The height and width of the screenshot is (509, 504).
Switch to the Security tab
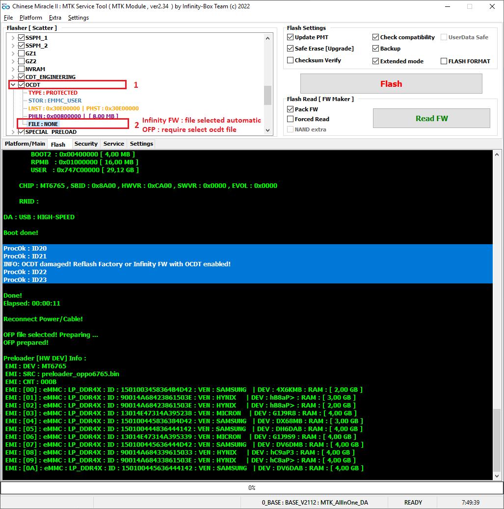pos(86,144)
